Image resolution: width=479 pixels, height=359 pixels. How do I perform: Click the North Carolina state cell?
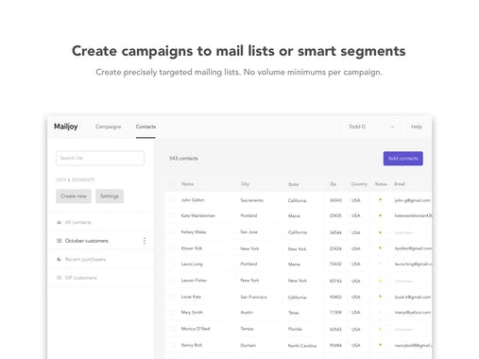click(302, 346)
